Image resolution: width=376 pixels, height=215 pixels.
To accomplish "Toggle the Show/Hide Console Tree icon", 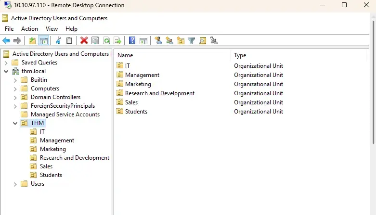I will [x=44, y=41].
